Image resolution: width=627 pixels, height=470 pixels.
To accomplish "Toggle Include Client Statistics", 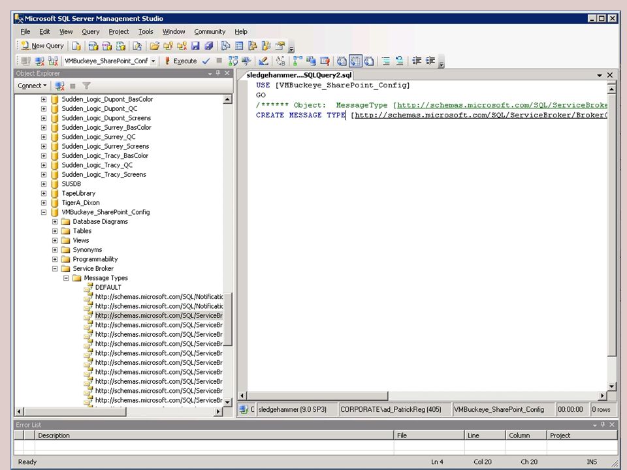I will (x=311, y=61).
